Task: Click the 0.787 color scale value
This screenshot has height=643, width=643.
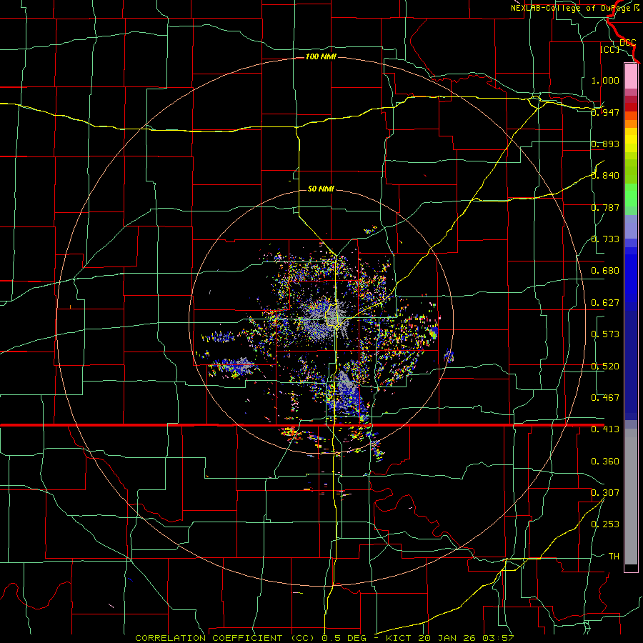Action: [x=605, y=207]
